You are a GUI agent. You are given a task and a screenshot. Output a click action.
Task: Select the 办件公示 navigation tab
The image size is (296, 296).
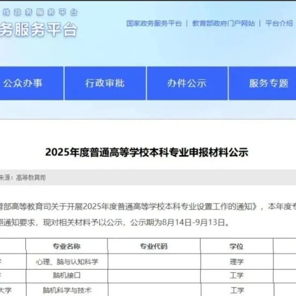tap(187, 83)
